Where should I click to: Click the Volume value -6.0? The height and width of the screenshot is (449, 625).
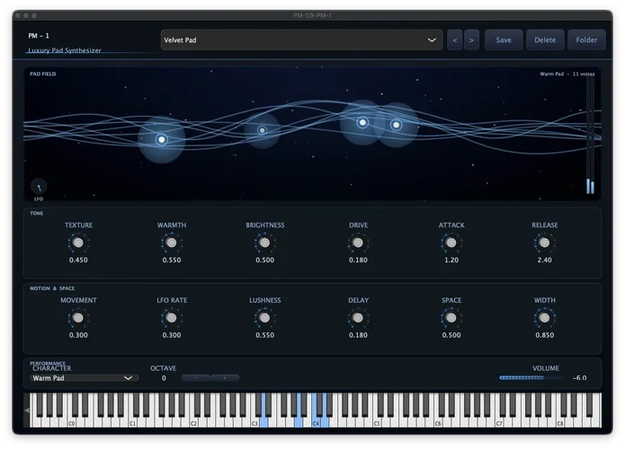click(x=579, y=378)
